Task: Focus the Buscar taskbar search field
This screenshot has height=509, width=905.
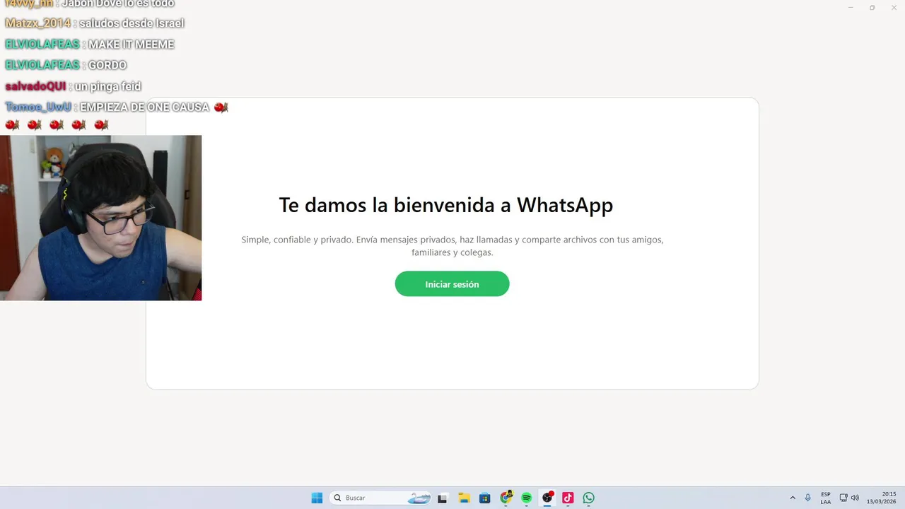Action: [380, 498]
